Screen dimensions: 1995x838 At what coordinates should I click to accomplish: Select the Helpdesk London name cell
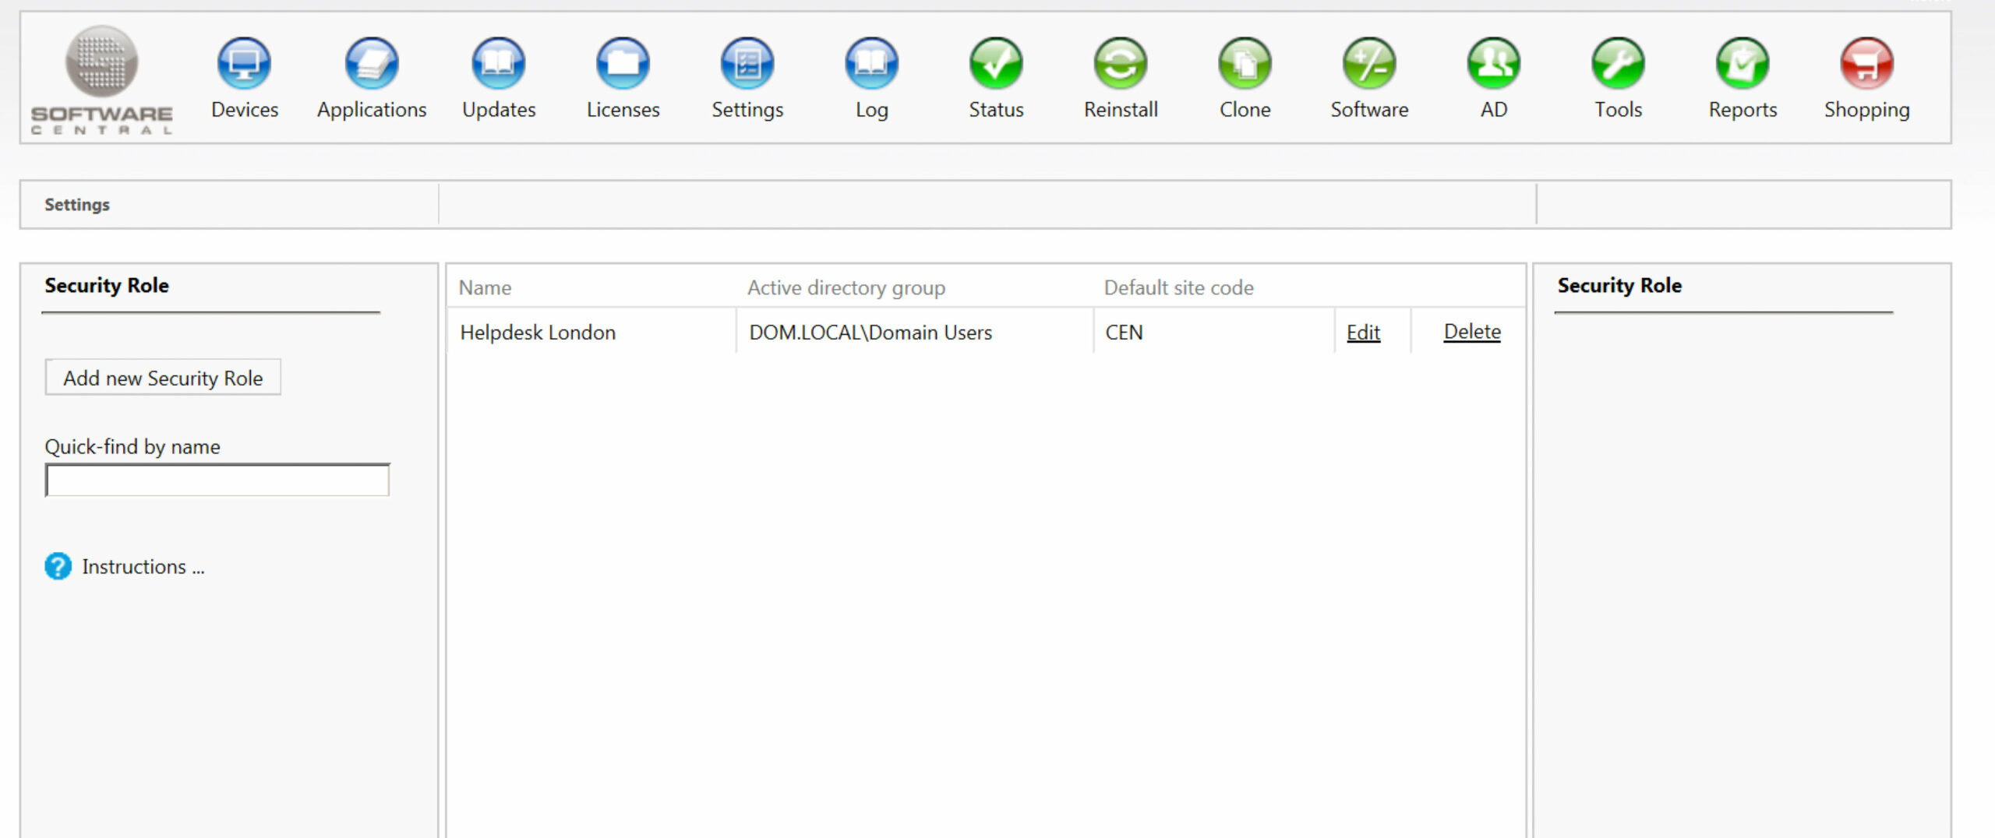(x=591, y=333)
